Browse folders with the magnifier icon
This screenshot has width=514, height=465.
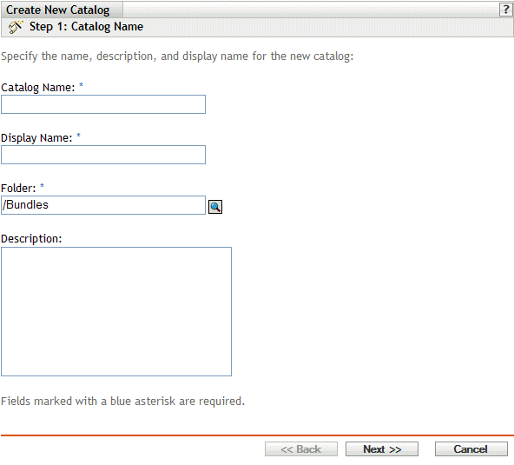click(x=215, y=207)
